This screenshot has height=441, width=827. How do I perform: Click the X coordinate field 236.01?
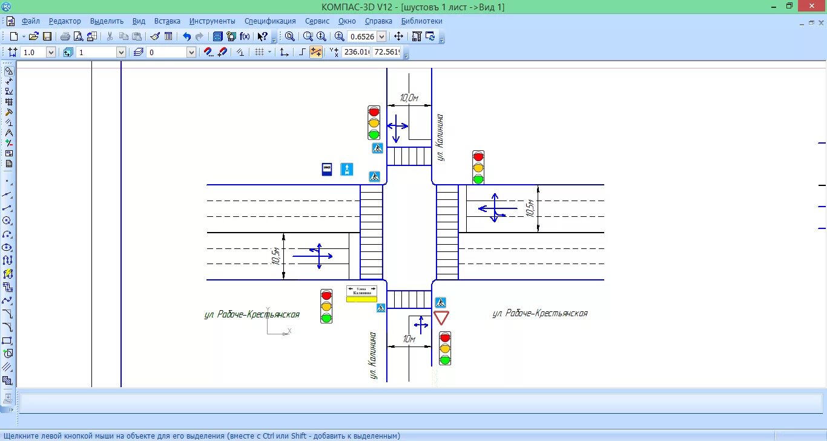pos(356,52)
